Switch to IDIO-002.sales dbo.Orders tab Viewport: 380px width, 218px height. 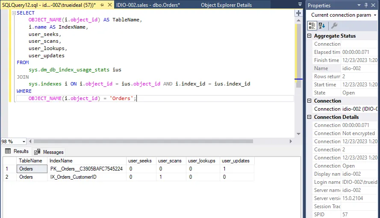click(x=148, y=5)
